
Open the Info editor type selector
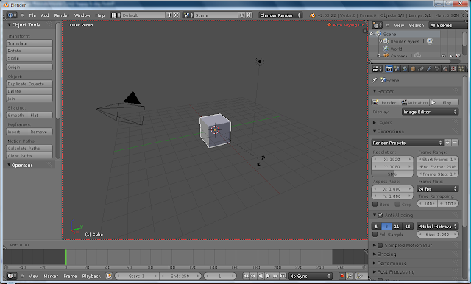tap(12, 15)
